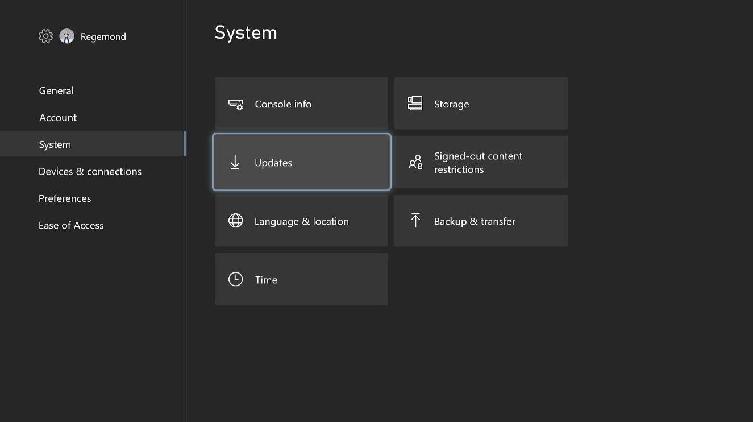Open the Account settings section
This screenshot has height=422, width=753.
[x=57, y=118]
